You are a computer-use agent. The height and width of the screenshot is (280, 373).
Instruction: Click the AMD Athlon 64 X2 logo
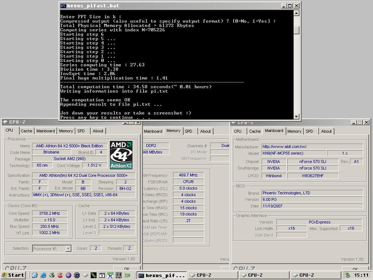tap(121, 155)
